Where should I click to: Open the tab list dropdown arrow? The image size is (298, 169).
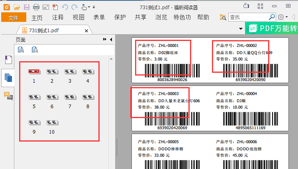pos(241,29)
